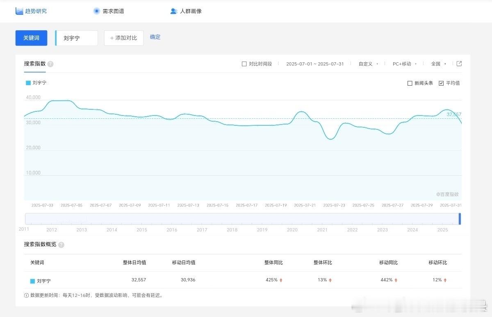Open the 趋势研究 trend chart icon
Image resolution: width=492 pixels, height=317 pixels.
[x=19, y=11]
